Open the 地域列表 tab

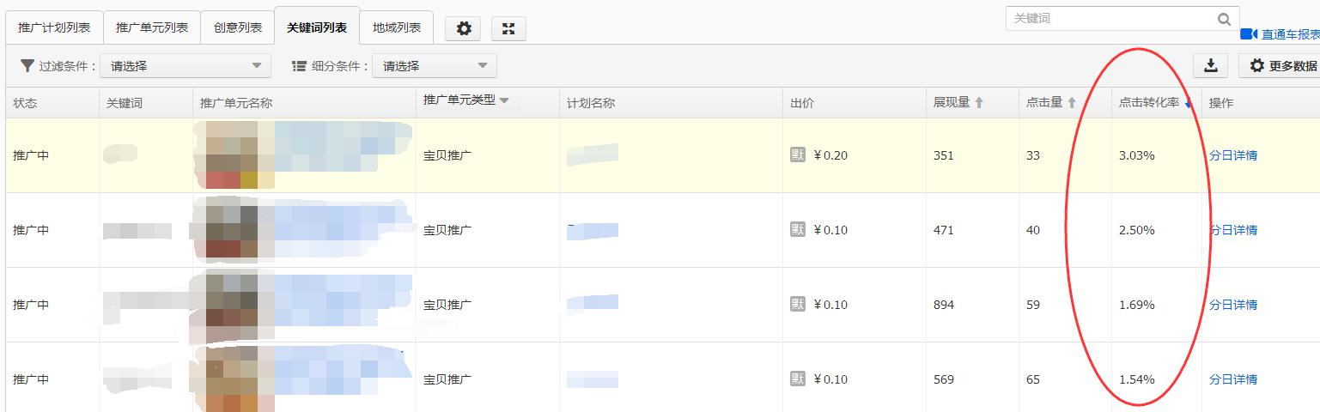397,27
